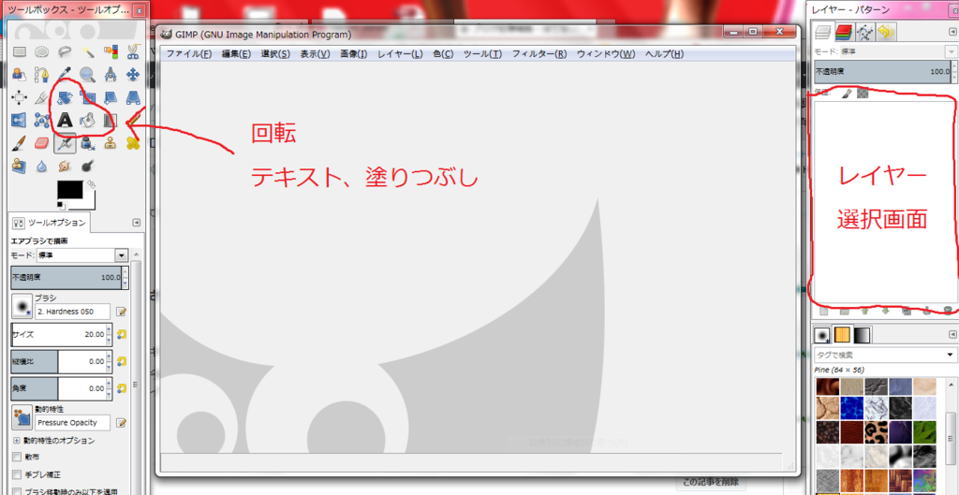The width and height of the screenshot is (959, 495).
Task: Select the Text tool
Action: (65, 120)
